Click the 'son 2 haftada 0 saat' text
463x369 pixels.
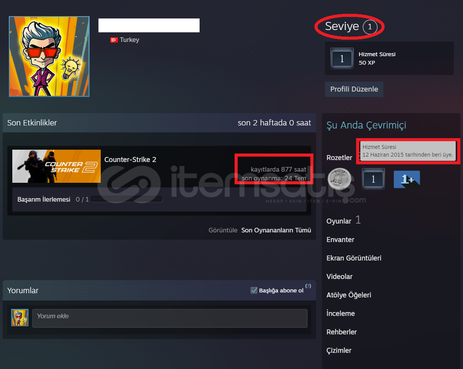point(275,123)
